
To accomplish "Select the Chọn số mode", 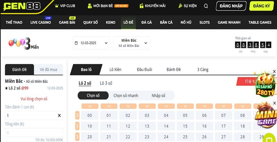I will (93, 96).
